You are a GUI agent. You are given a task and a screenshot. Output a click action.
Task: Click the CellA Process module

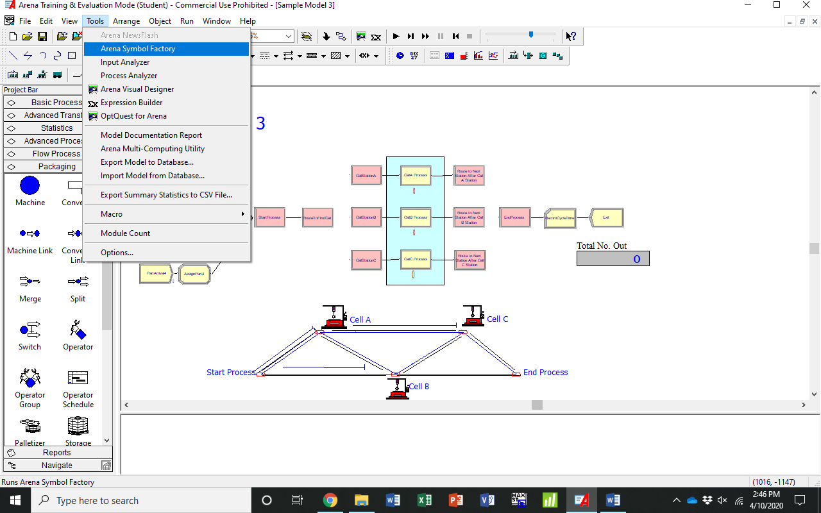pos(416,175)
